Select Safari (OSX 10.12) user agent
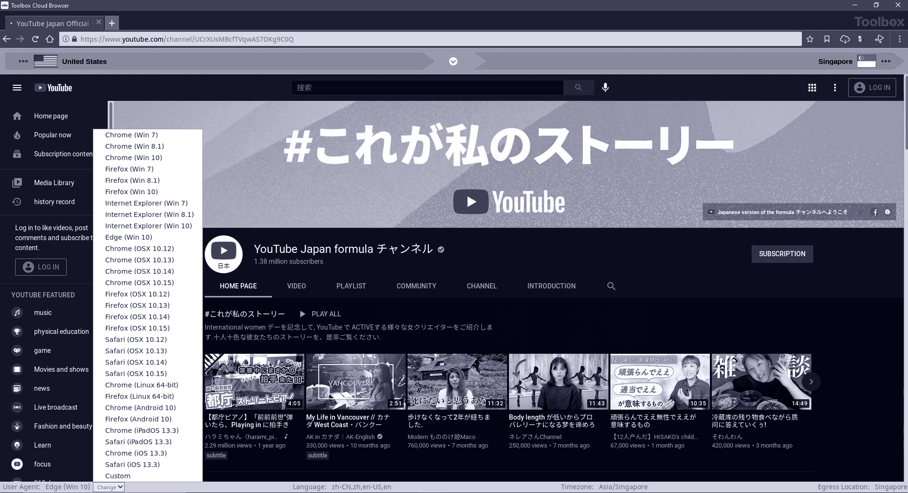908x493 pixels. point(148,340)
